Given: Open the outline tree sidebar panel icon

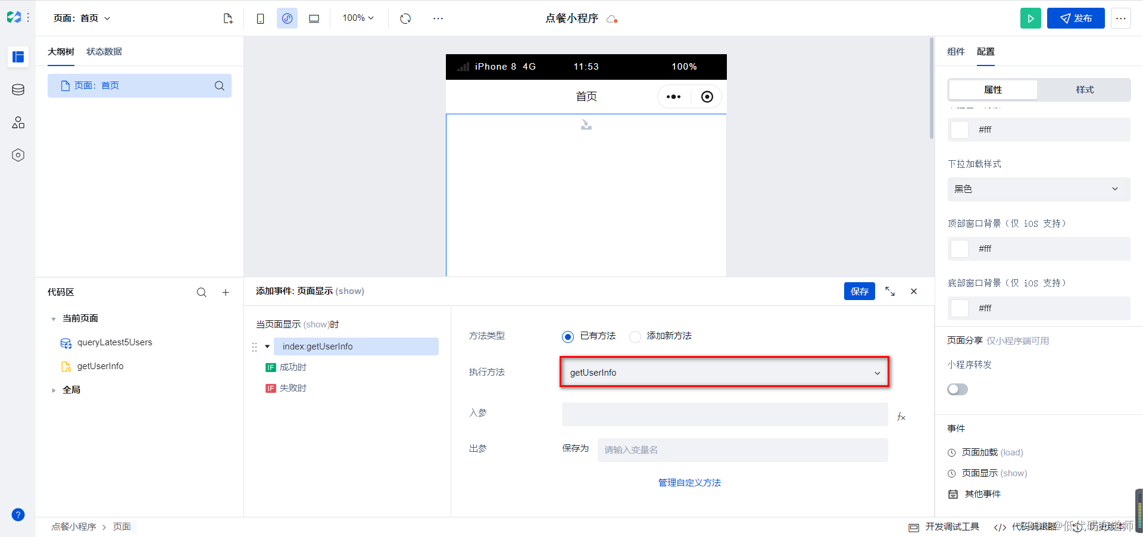Looking at the screenshot, I should click(18, 57).
